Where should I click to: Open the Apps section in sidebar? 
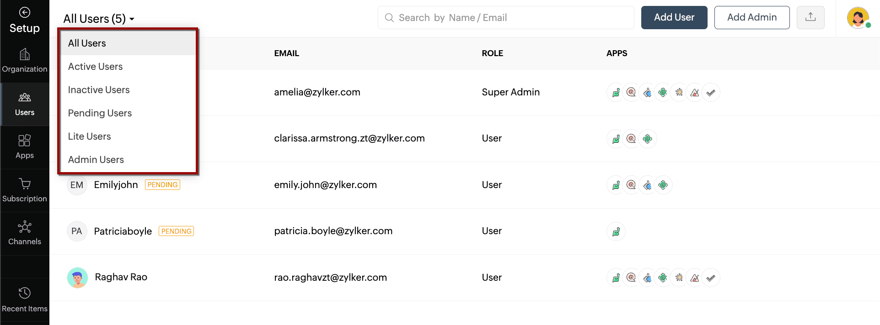[x=25, y=147]
